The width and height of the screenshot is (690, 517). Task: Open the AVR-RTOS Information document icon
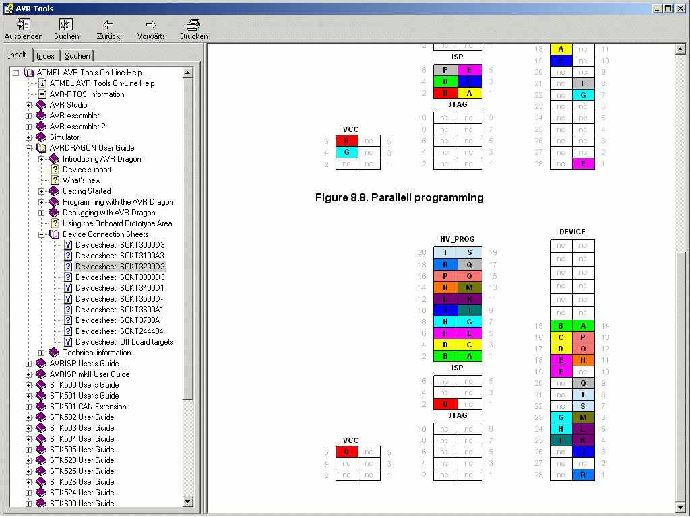(x=42, y=94)
